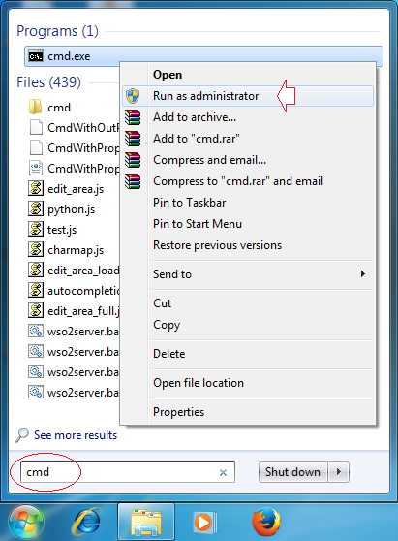Launch Windows Media Player from taskbar
The image size is (398, 541).
point(204,523)
